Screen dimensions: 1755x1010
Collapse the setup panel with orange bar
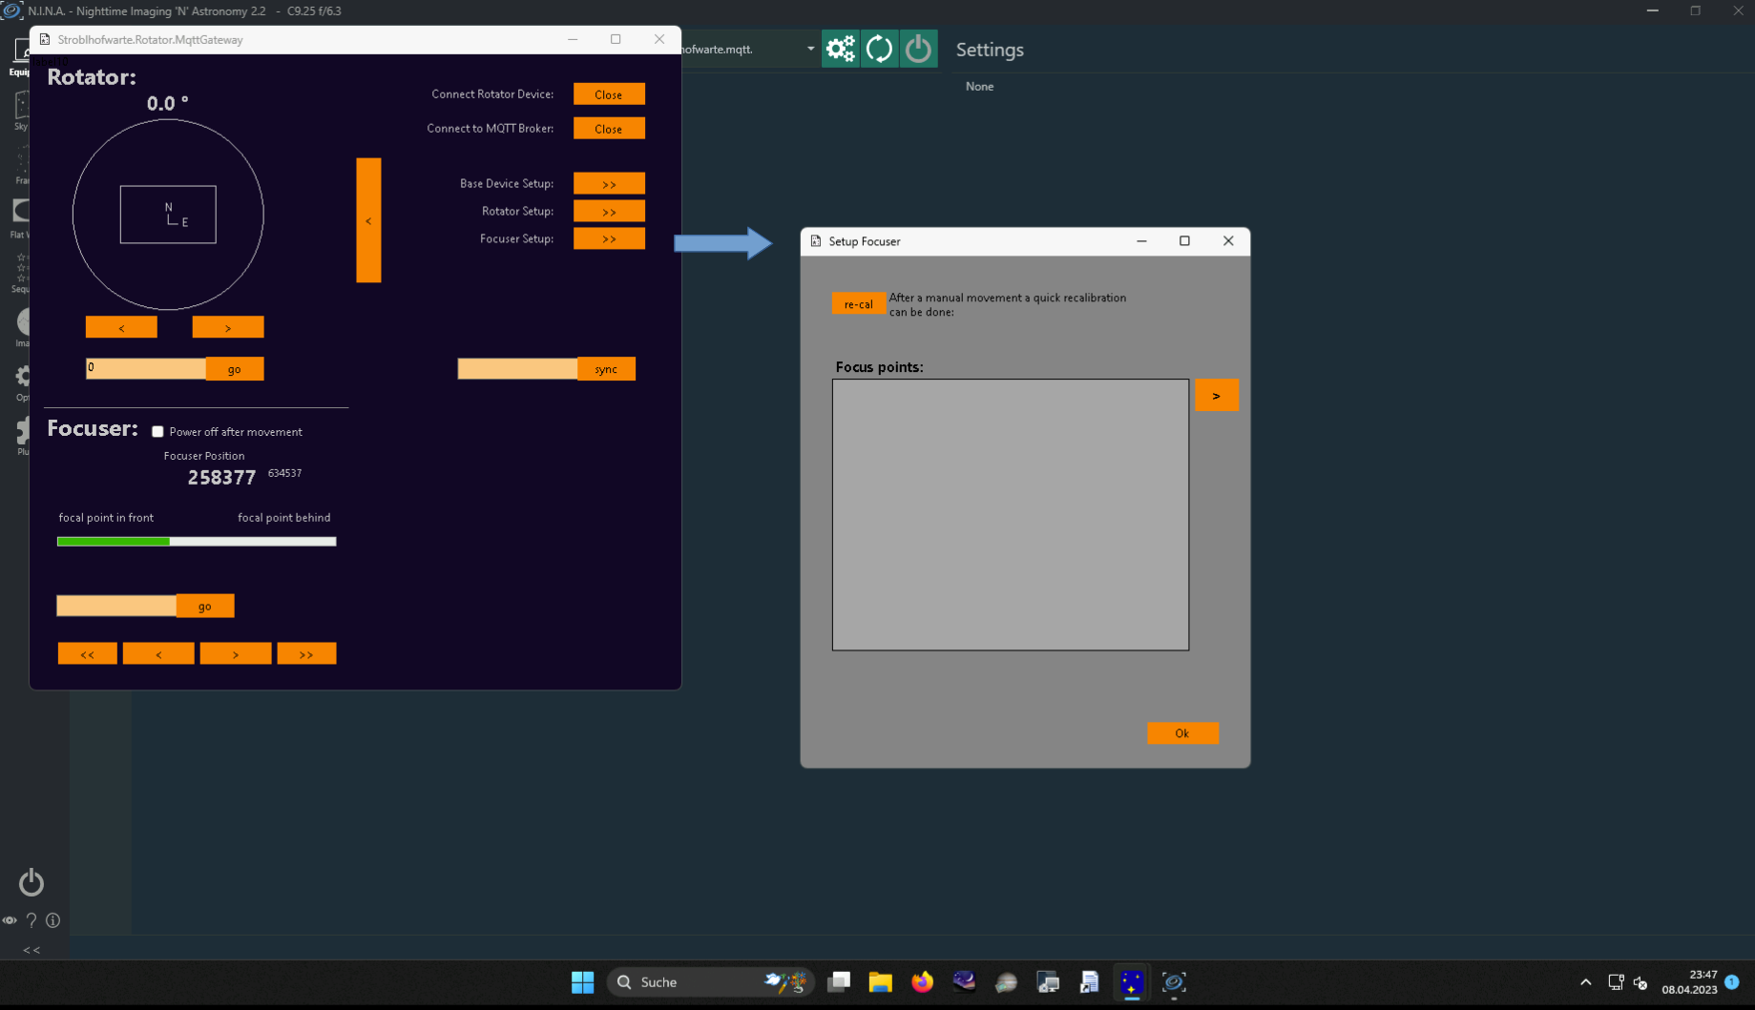coord(368,220)
